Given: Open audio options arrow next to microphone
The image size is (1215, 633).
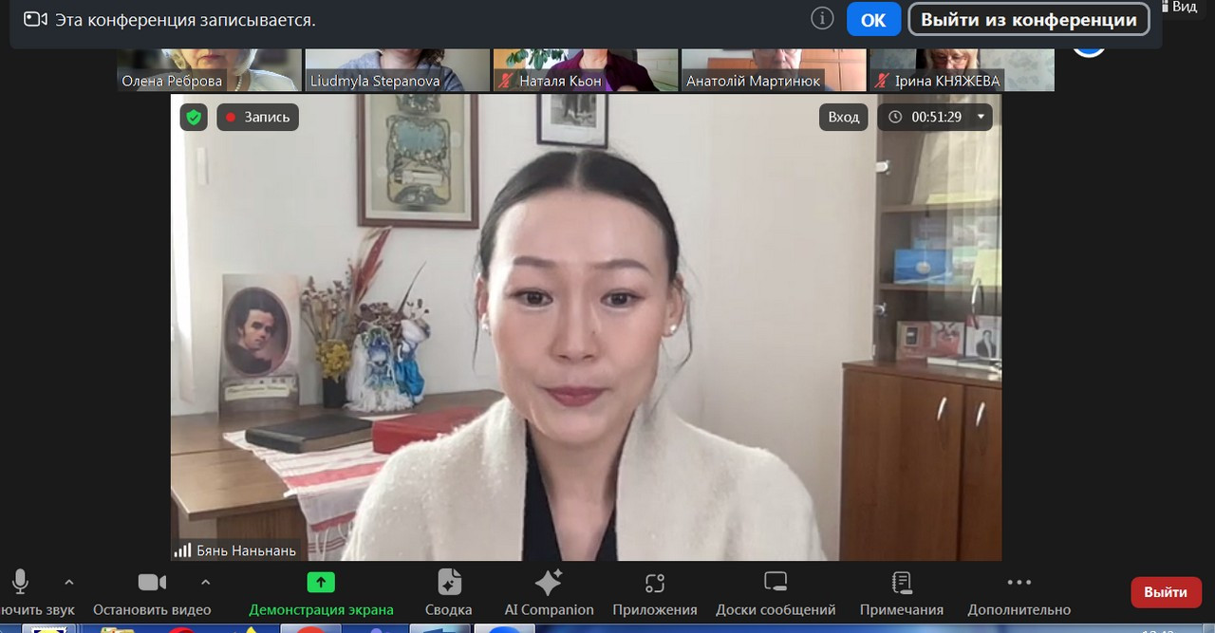Looking at the screenshot, I should 68,582.
